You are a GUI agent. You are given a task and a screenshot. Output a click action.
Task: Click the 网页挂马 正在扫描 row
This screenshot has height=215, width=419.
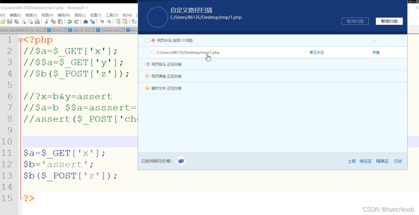pos(273,64)
